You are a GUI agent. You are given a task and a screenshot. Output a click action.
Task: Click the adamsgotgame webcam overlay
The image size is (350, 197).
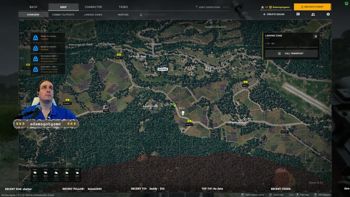46,104
